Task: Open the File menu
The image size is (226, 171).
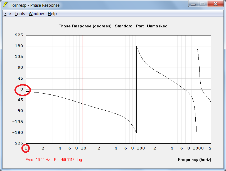Action: (x=8, y=14)
